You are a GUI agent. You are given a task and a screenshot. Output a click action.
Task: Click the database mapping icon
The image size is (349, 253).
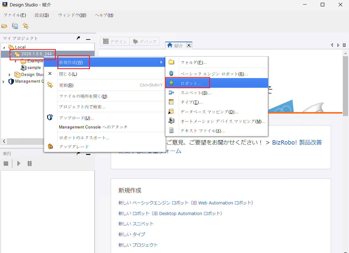171,111
